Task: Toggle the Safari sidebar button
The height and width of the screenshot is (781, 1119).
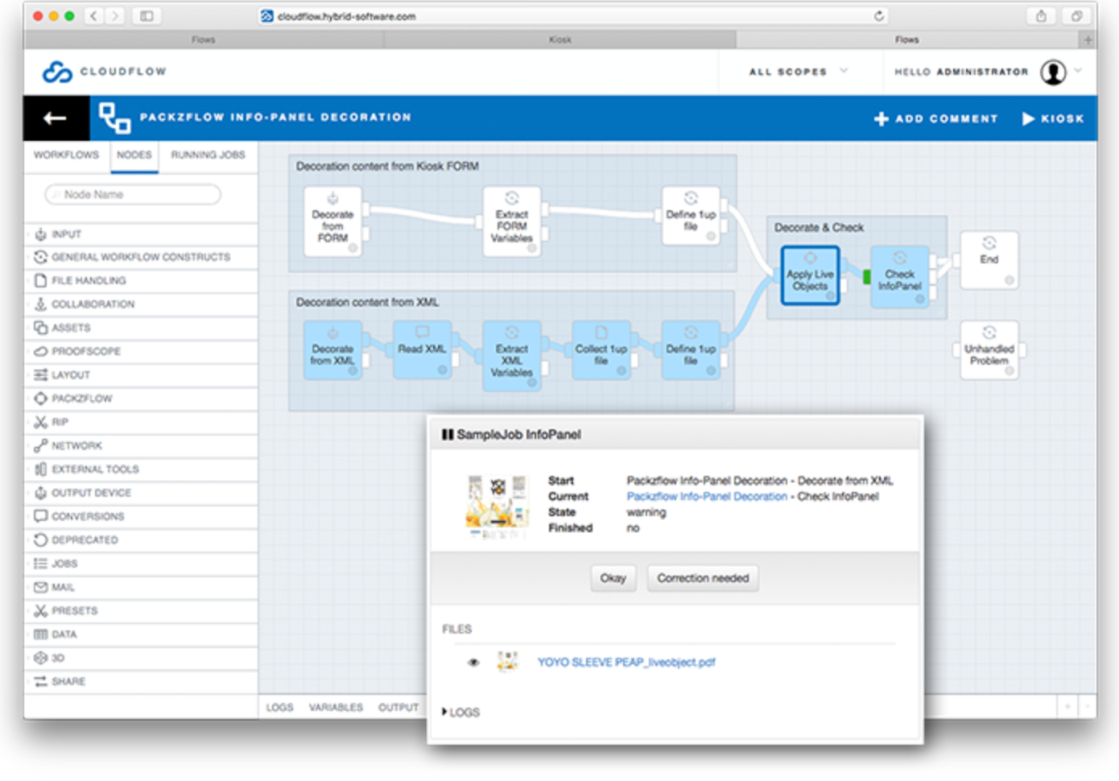Action: click(x=147, y=16)
